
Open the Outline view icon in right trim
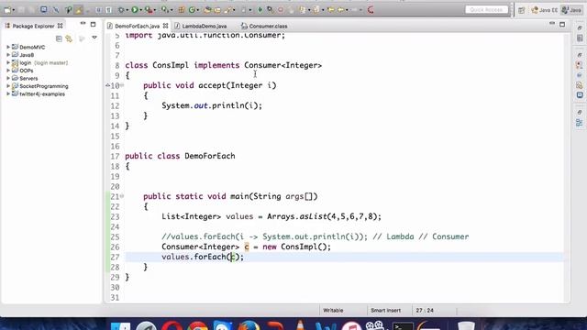[x=580, y=123]
